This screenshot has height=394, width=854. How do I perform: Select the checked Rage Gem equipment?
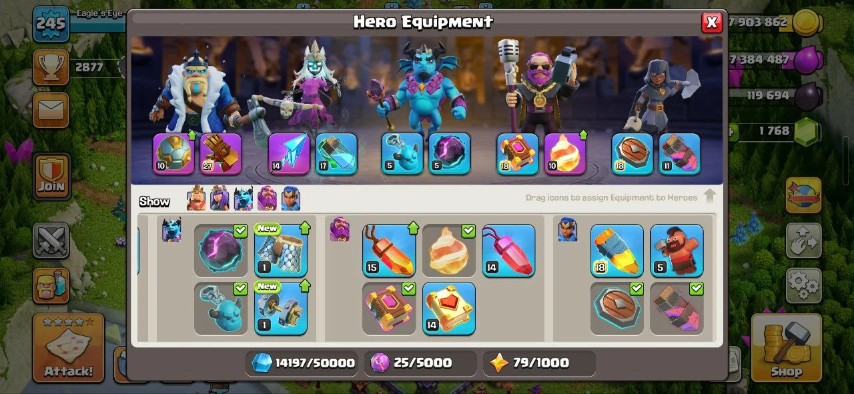pyautogui.click(x=449, y=251)
